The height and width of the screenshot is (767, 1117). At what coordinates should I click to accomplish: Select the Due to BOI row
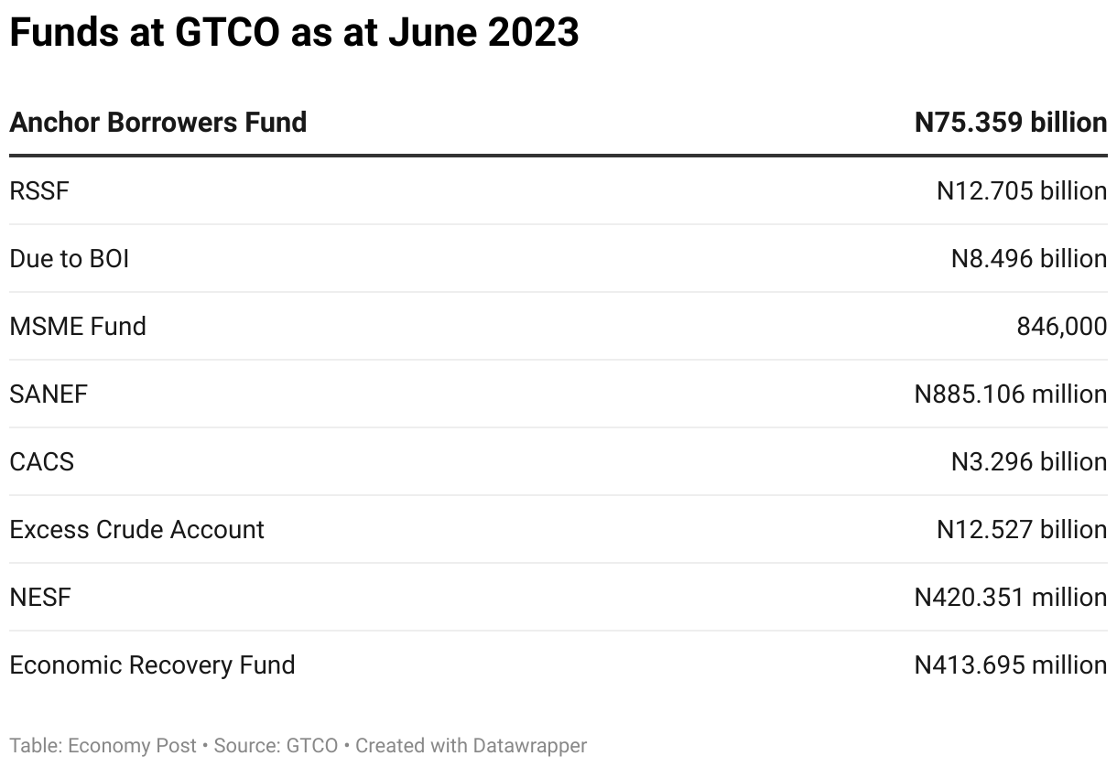(558, 258)
